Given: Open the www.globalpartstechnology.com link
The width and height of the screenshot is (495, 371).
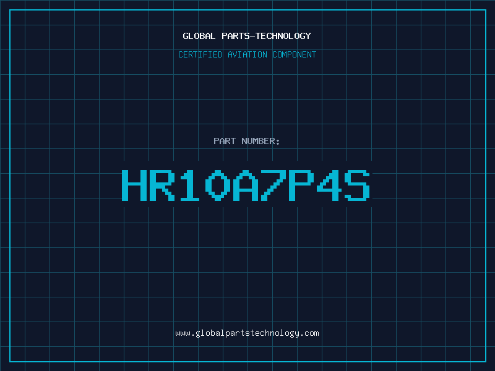Looking at the screenshot, I should tap(247, 333).
